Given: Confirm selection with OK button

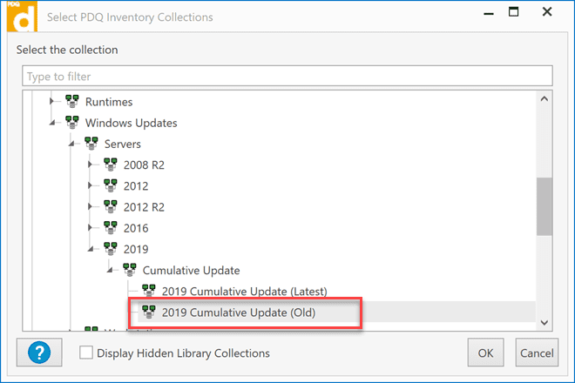Looking at the screenshot, I should [x=485, y=353].
